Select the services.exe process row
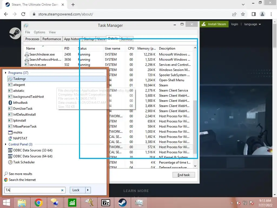The height and width of the screenshot is (208, 277). point(108,65)
